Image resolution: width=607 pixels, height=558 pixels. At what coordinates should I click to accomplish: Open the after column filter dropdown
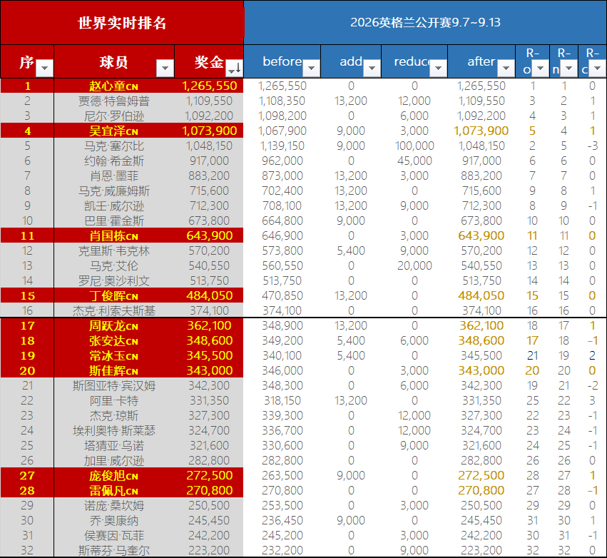tap(506, 69)
